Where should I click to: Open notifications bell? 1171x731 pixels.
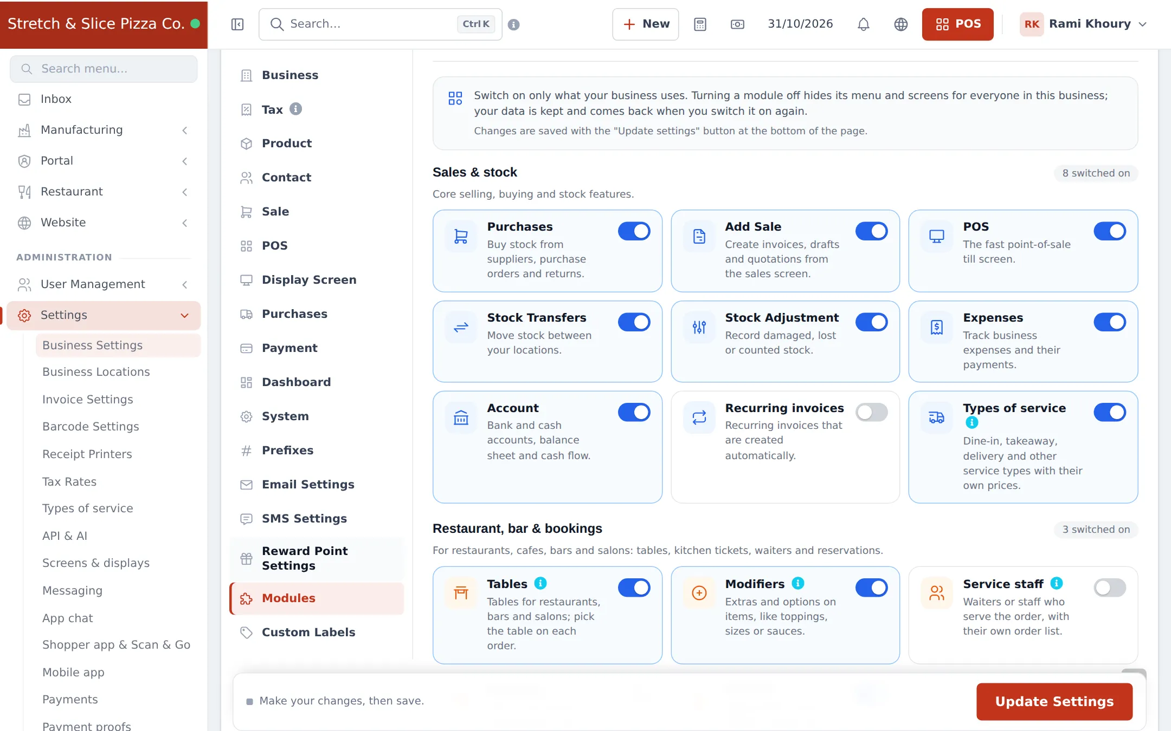(864, 24)
